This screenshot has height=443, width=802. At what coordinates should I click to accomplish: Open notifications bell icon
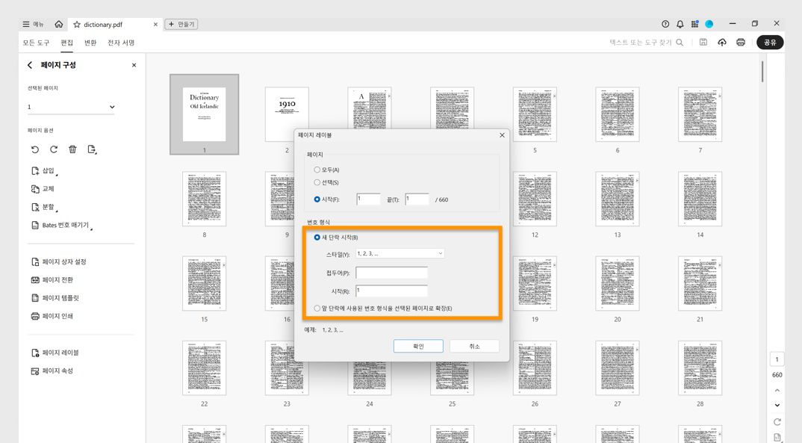tap(680, 24)
